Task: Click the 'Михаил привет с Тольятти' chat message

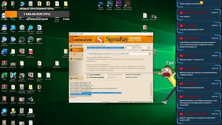Action: (x=191, y=60)
